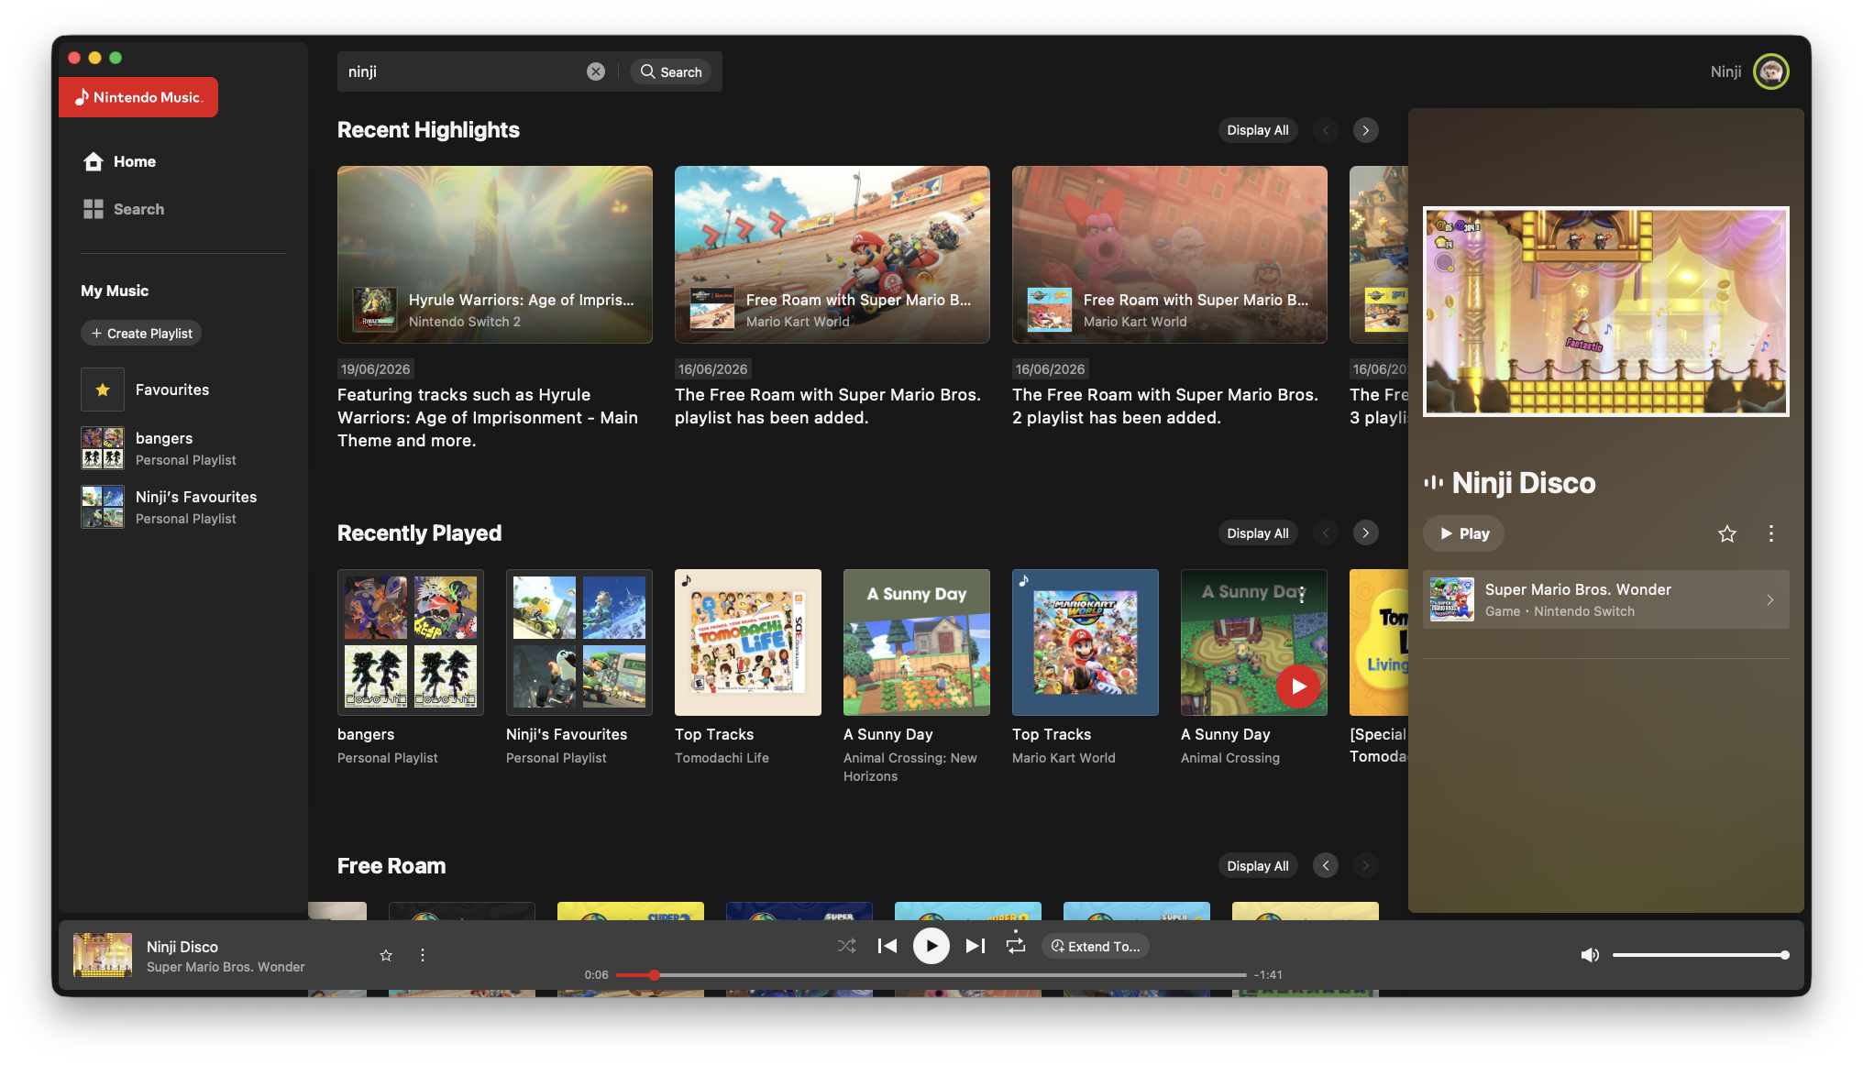Open Ninji profile avatar
Screen dimensions: 1863x1065
tap(1770, 71)
